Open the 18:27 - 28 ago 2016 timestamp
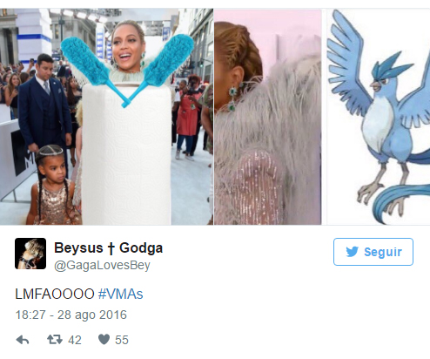The height and width of the screenshot is (359, 430). (x=71, y=315)
